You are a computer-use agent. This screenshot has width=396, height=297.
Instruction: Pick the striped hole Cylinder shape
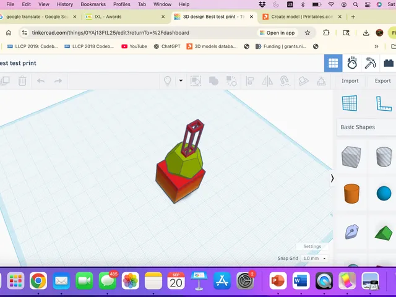click(x=384, y=157)
